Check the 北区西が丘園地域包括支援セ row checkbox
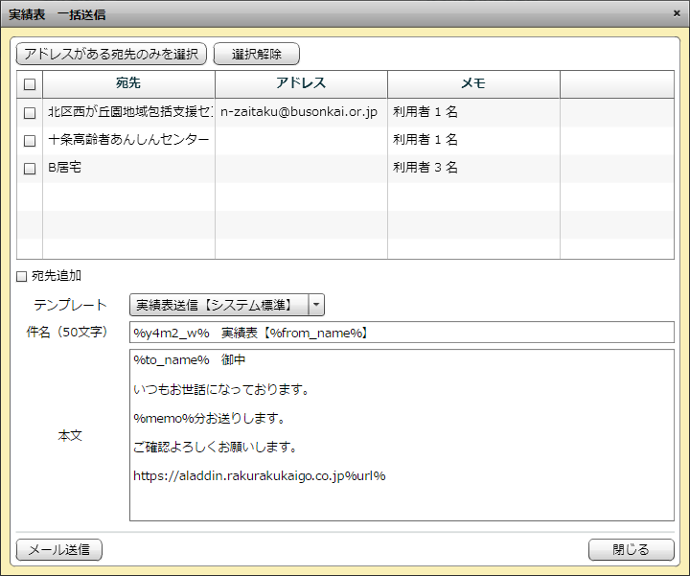690x576 pixels. click(x=30, y=112)
